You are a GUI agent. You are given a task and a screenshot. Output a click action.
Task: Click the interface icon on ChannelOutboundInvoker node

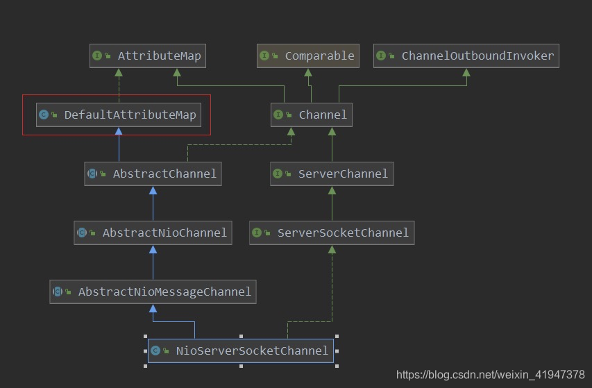point(381,56)
